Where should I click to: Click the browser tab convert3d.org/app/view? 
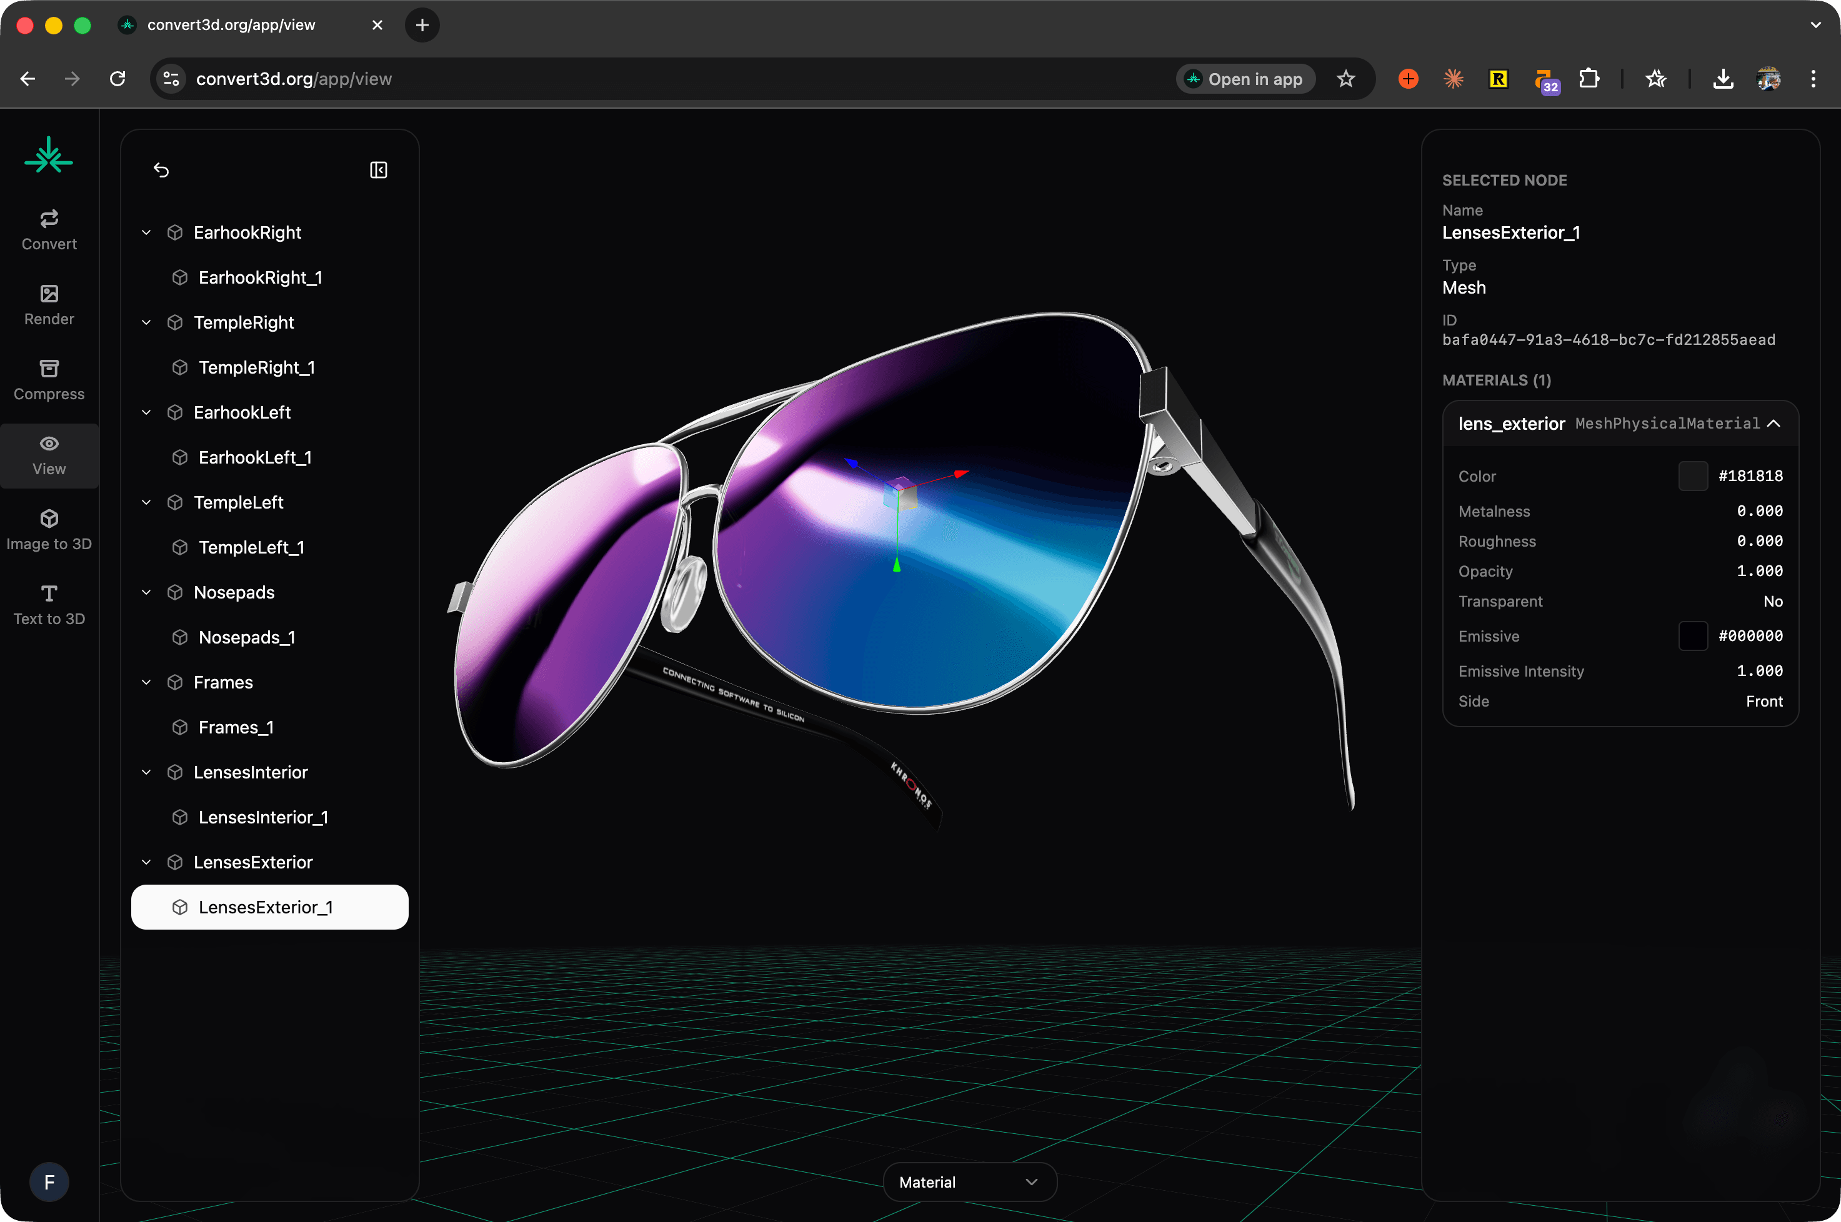pos(231,24)
